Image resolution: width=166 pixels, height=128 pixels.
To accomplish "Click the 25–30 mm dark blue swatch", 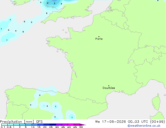I will (53, 125).
